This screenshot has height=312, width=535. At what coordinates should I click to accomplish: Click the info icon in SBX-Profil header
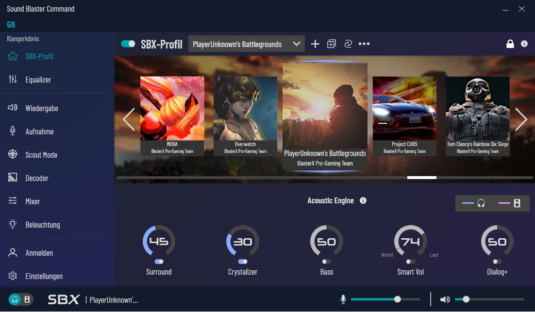(x=524, y=44)
